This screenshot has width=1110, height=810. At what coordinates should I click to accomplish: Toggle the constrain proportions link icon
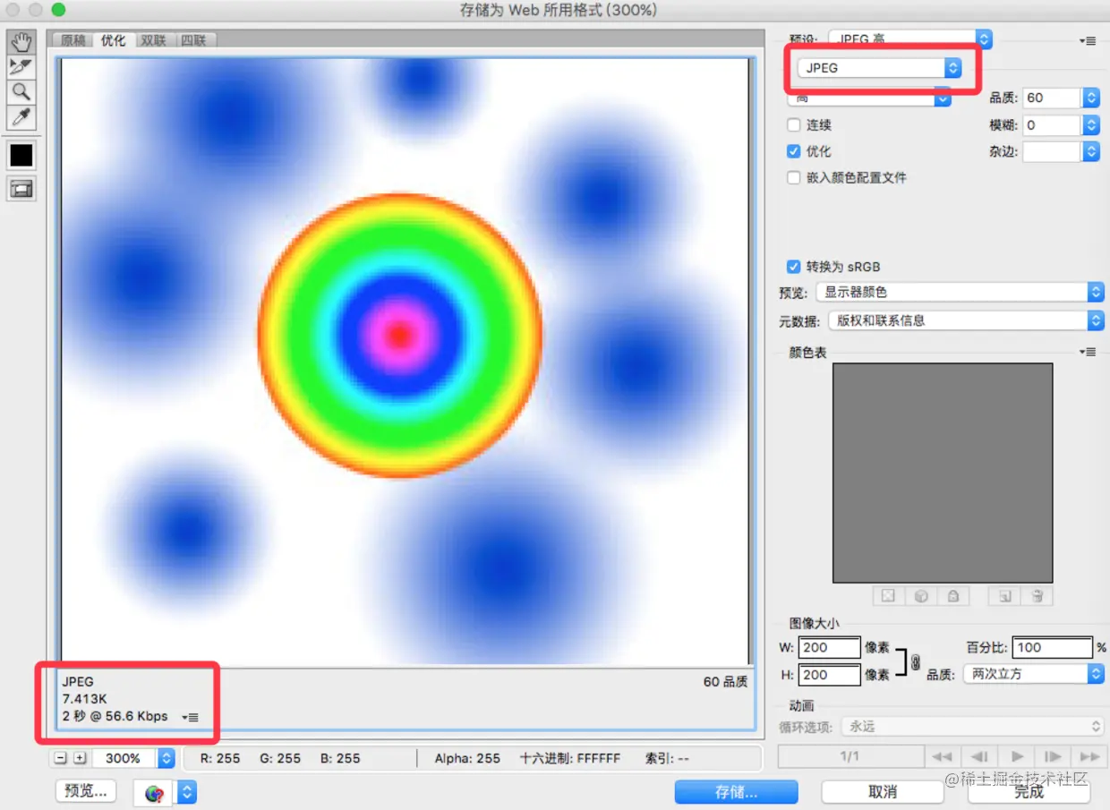[915, 662]
